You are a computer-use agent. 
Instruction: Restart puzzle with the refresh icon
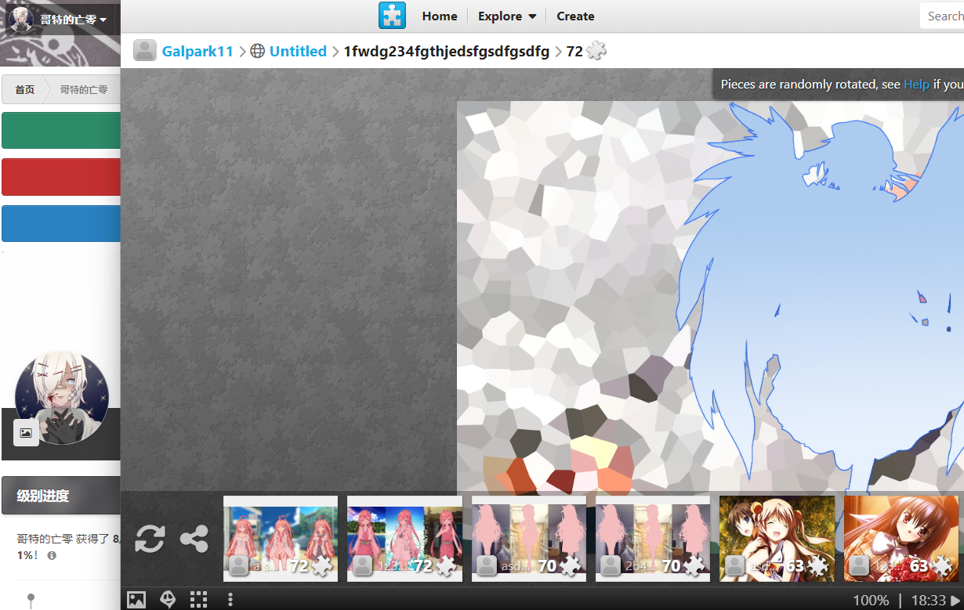[x=150, y=539]
